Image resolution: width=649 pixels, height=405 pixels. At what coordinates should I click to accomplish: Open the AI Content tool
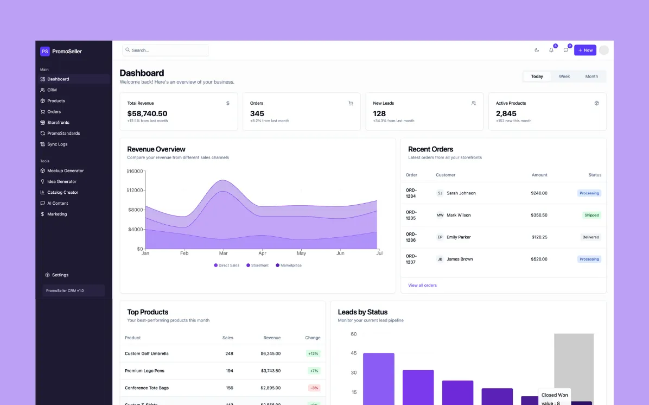click(56, 203)
